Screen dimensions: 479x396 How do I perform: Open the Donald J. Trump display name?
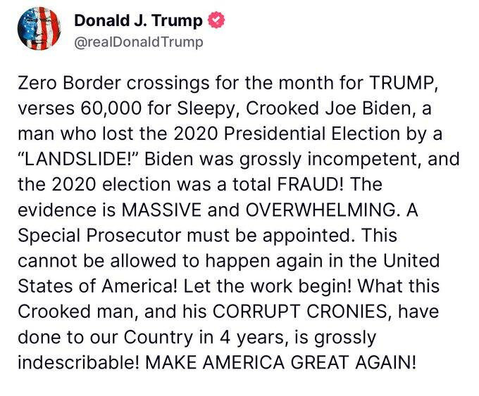(138, 20)
